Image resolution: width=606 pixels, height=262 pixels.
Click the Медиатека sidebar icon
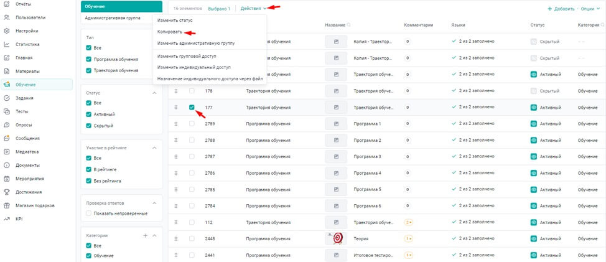(x=6, y=151)
